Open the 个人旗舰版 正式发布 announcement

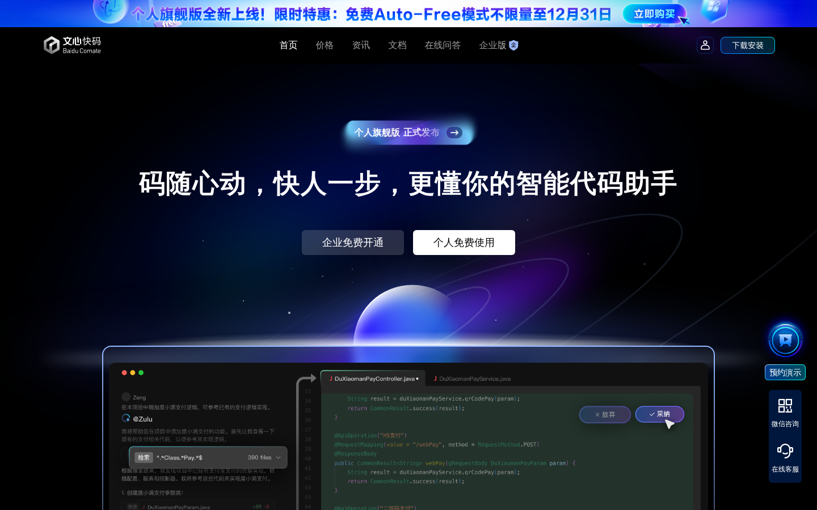(408, 133)
